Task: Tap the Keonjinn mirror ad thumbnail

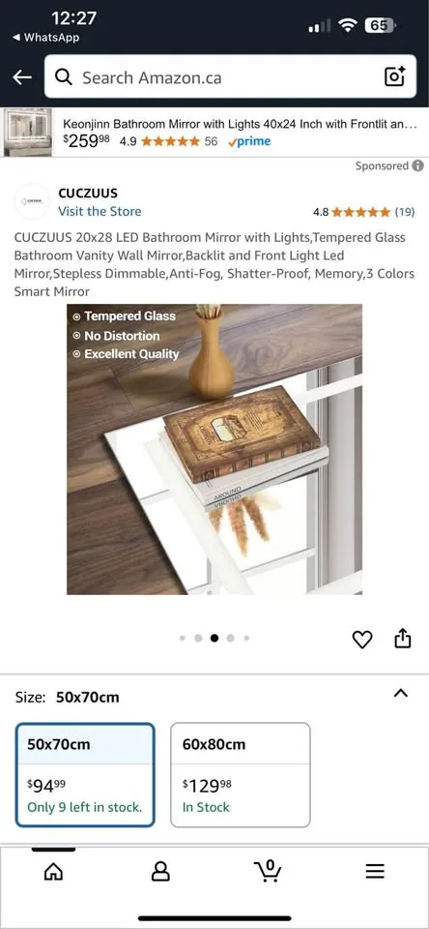Action: click(x=28, y=133)
